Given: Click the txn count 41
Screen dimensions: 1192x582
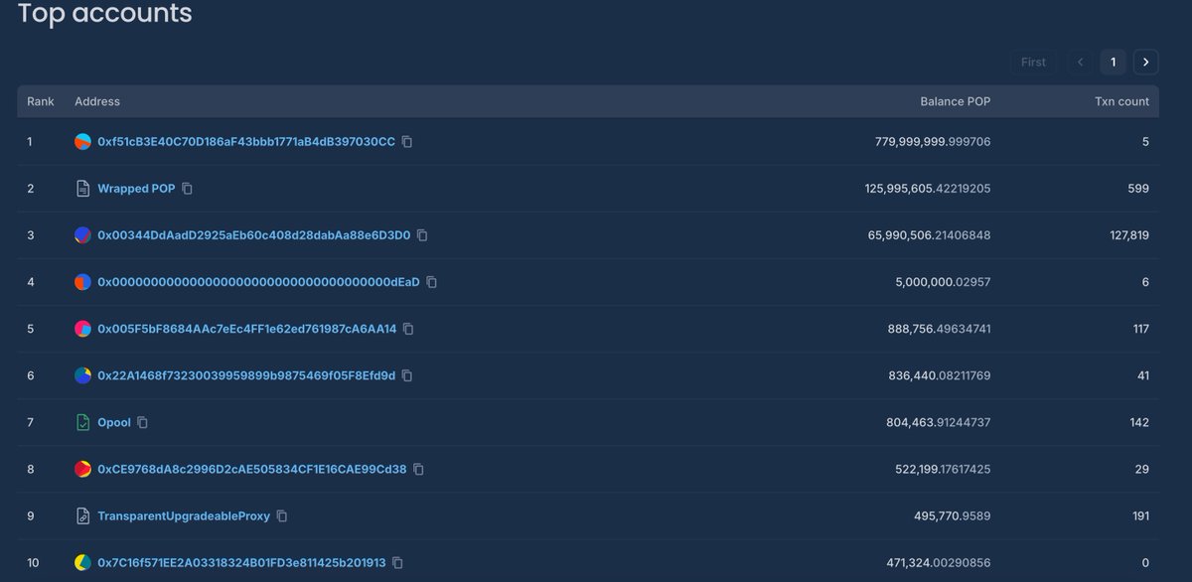Looking at the screenshot, I should tap(1142, 375).
